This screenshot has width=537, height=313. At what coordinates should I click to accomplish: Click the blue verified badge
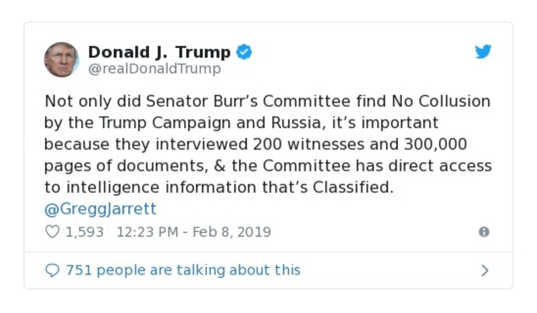point(244,52)
